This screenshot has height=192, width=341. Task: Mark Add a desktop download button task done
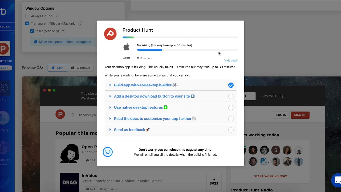tap(231, 97)
